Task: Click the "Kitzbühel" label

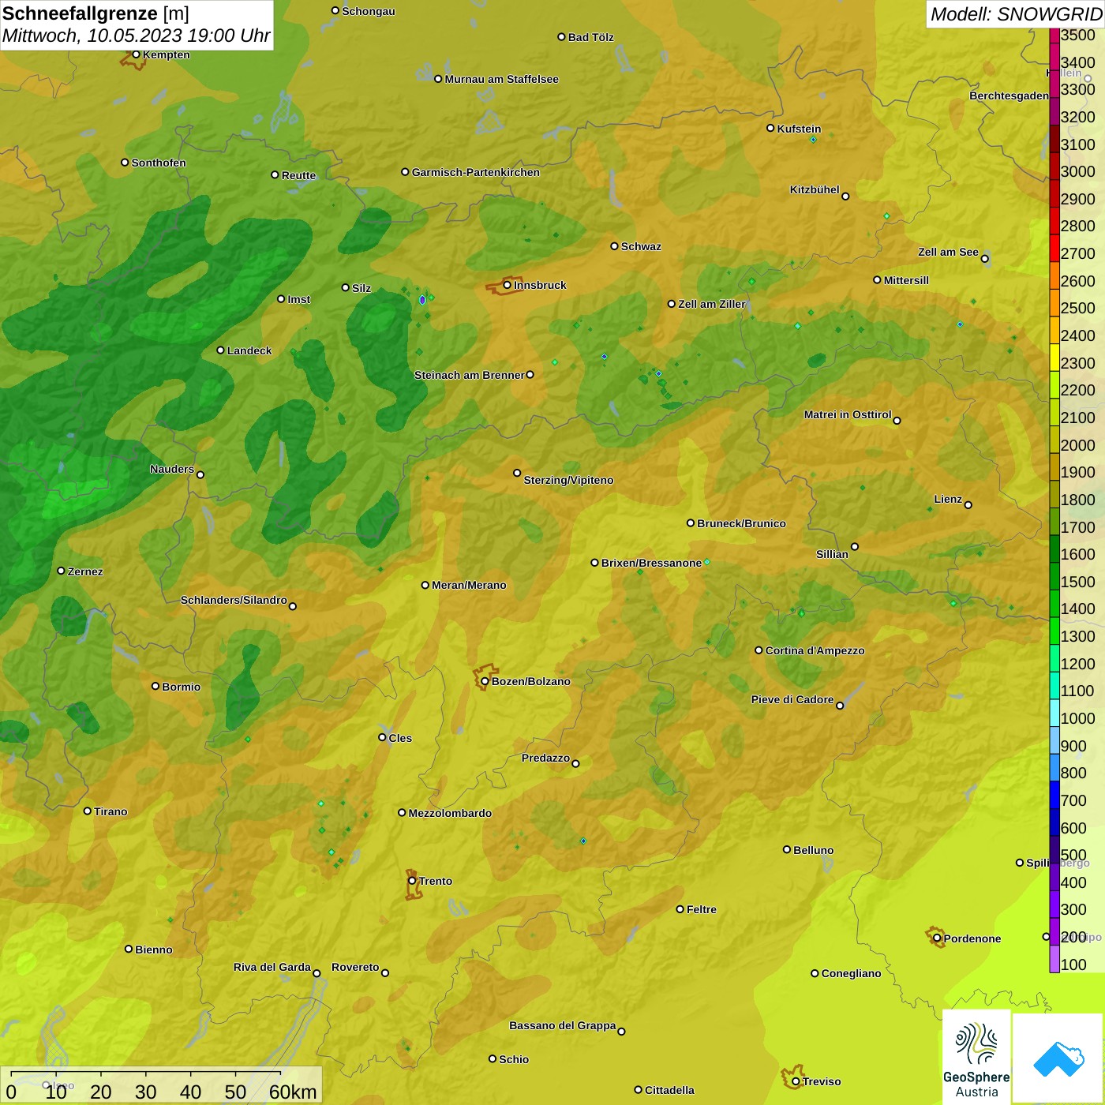Action: pos(815,189)
